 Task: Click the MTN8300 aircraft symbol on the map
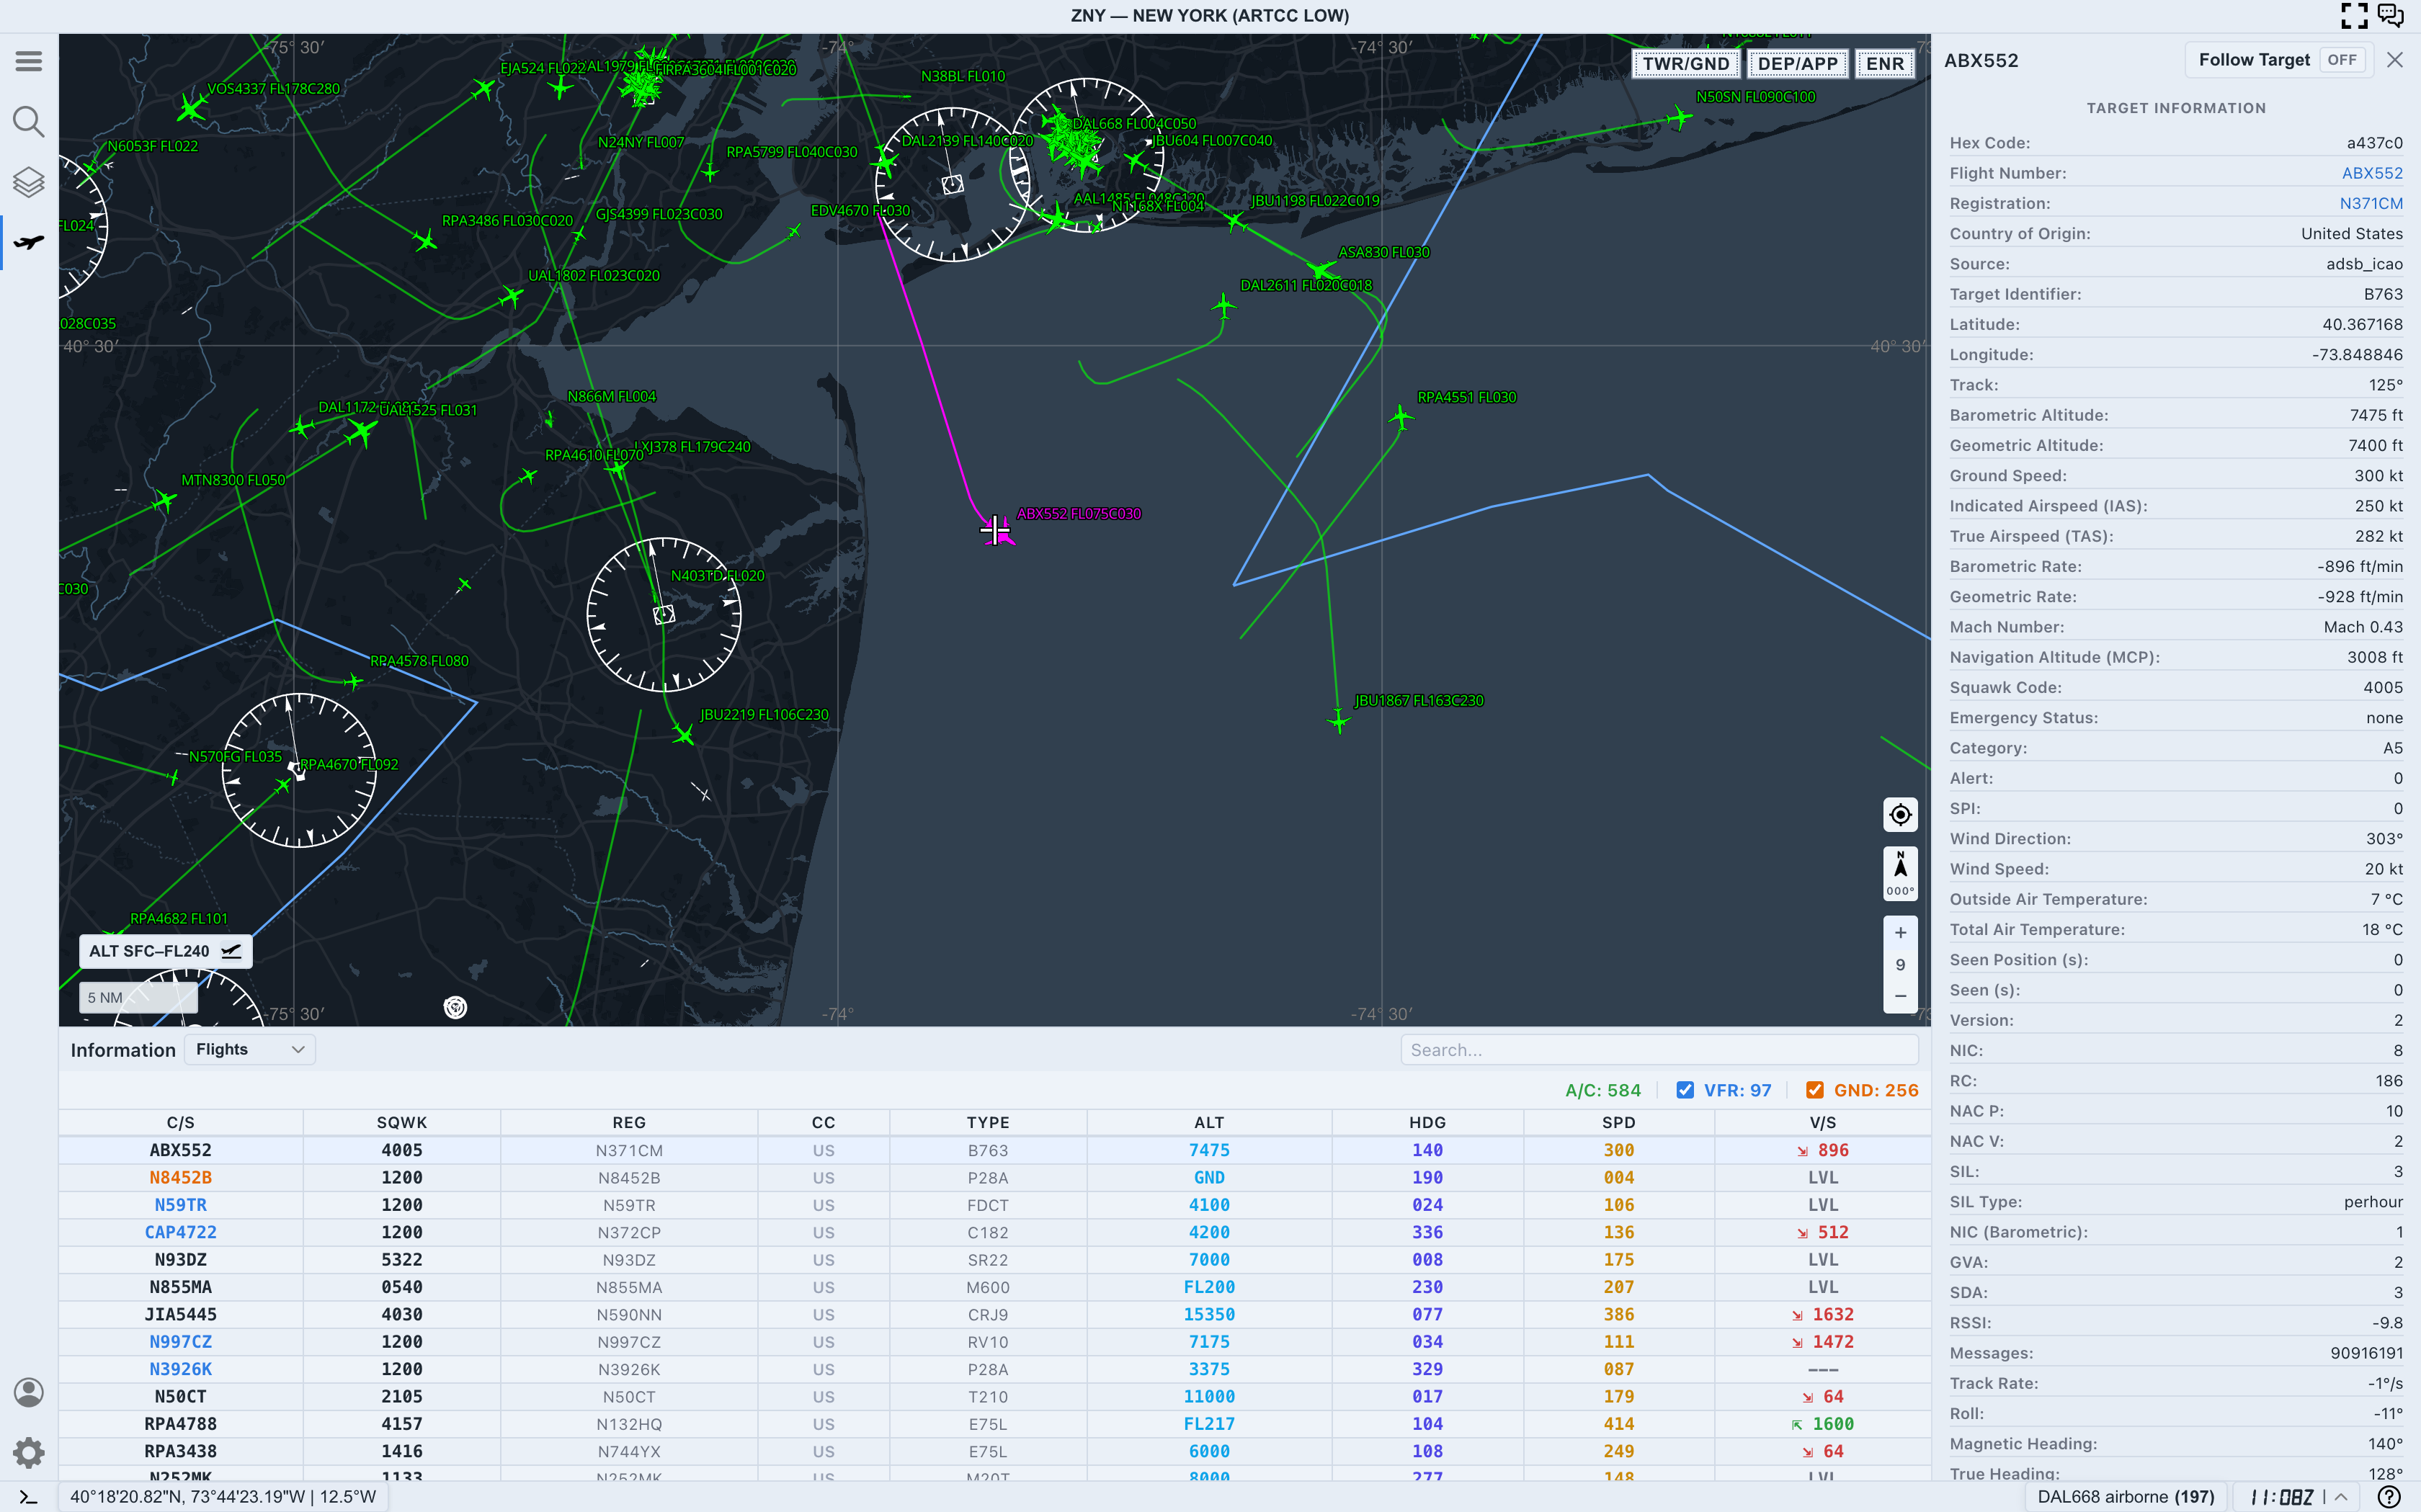pos(165,500)
